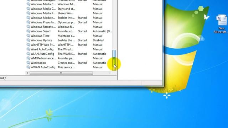Click 'Enables the ...' description text

[66, 40]
